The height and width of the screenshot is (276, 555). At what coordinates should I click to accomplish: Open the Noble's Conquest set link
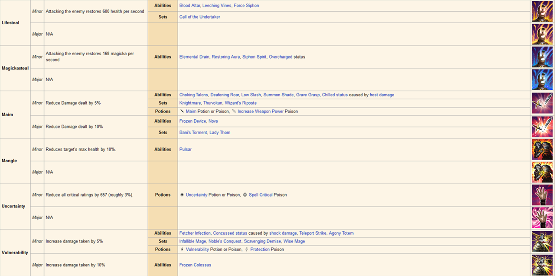coord(225,241)
